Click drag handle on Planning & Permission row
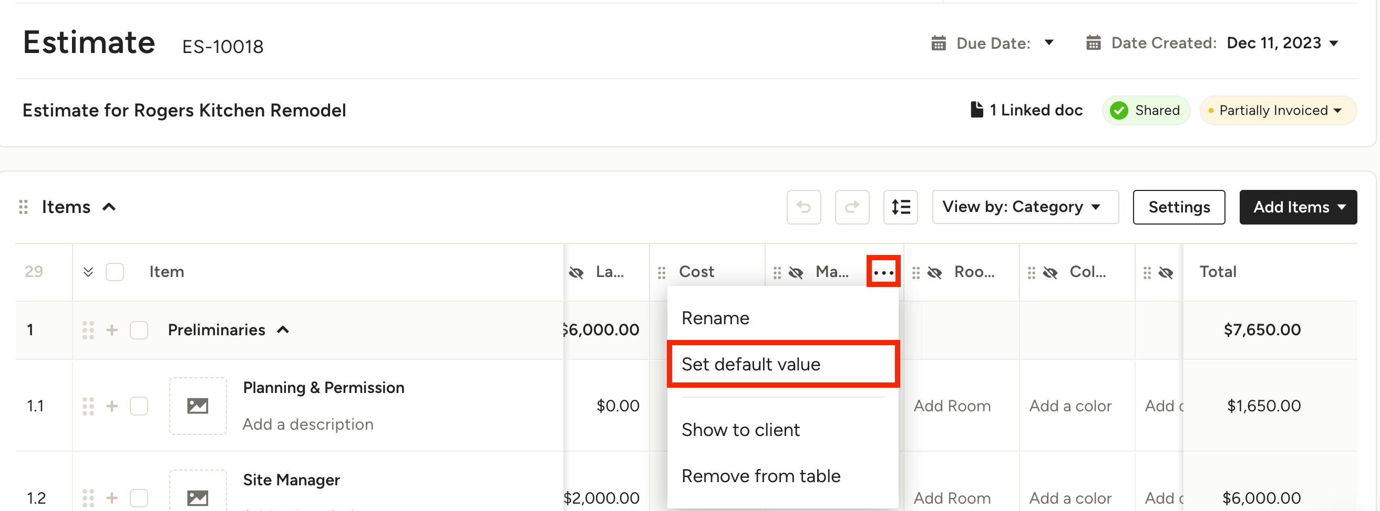The image size is (1380, 511). pyautogui.click(x=88, y=406)
